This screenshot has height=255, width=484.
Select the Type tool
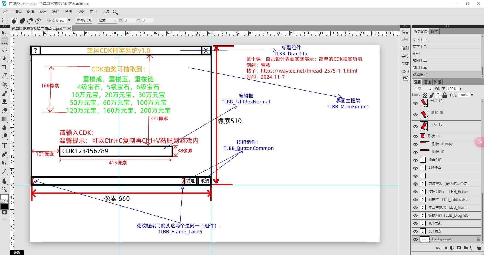coord(4,146)
